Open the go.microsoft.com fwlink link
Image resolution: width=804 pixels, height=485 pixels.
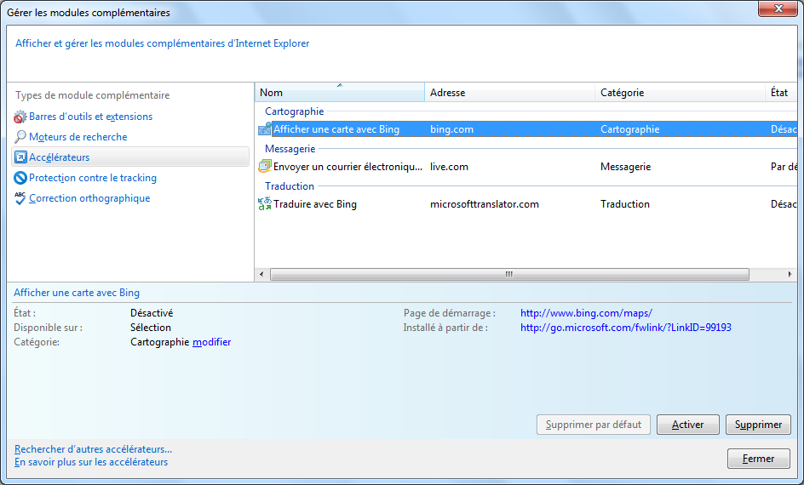click(x=625, y=328)
